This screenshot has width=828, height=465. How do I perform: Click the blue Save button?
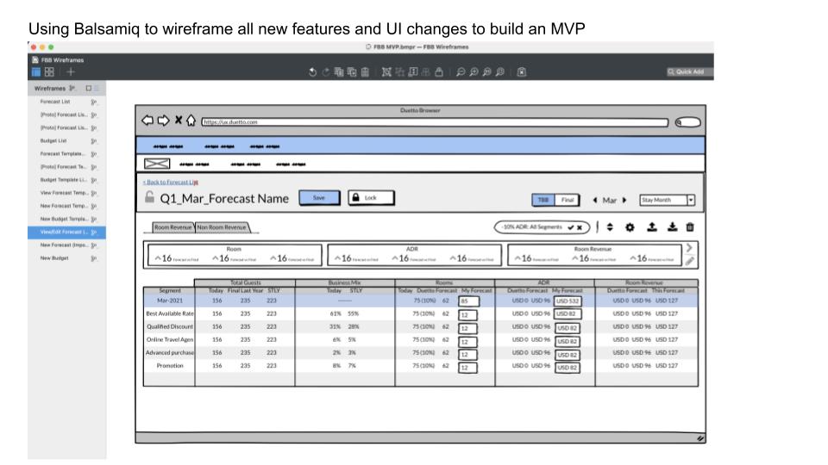[x=319, y=198]
